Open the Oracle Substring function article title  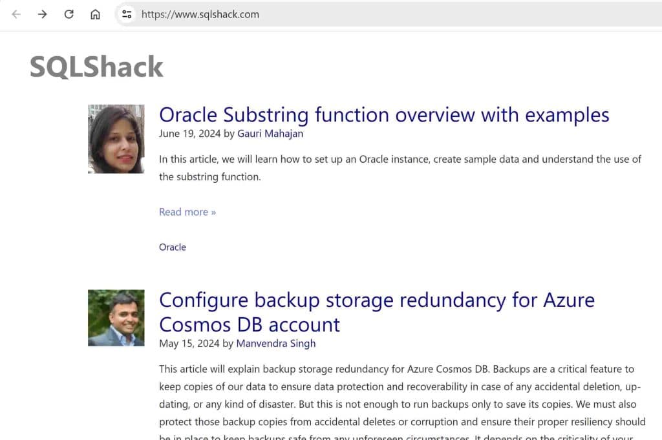384,115
